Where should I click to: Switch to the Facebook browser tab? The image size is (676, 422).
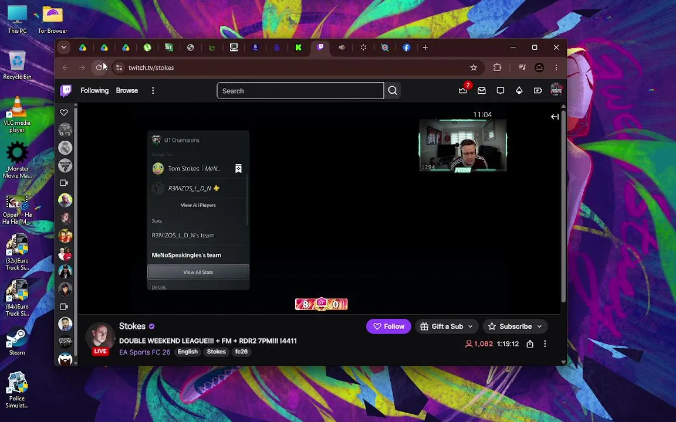tap(407, 47)
